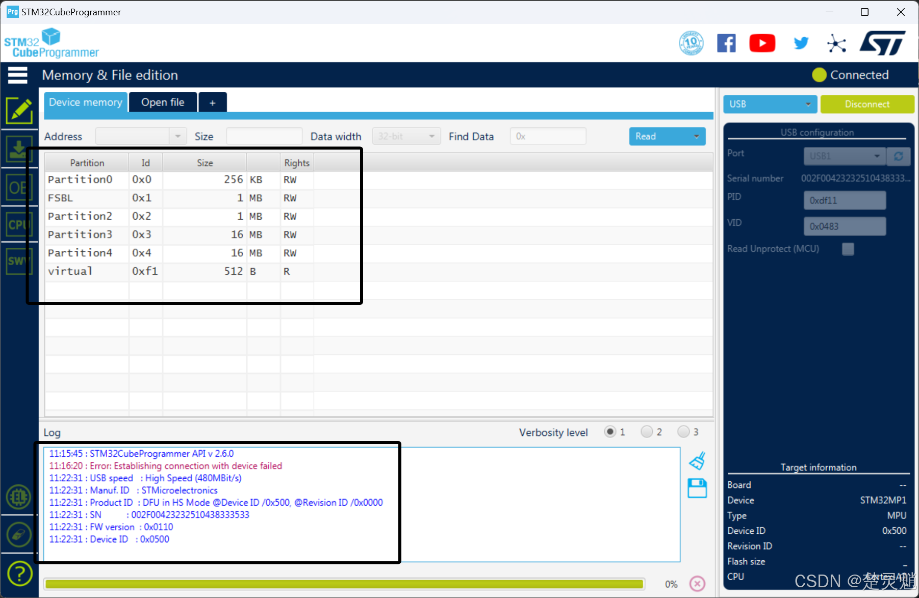Viewport: 919px width, 598px height.
Task: Select the Memory & File edition pencil icon
Action: click(x=19, y=110)
